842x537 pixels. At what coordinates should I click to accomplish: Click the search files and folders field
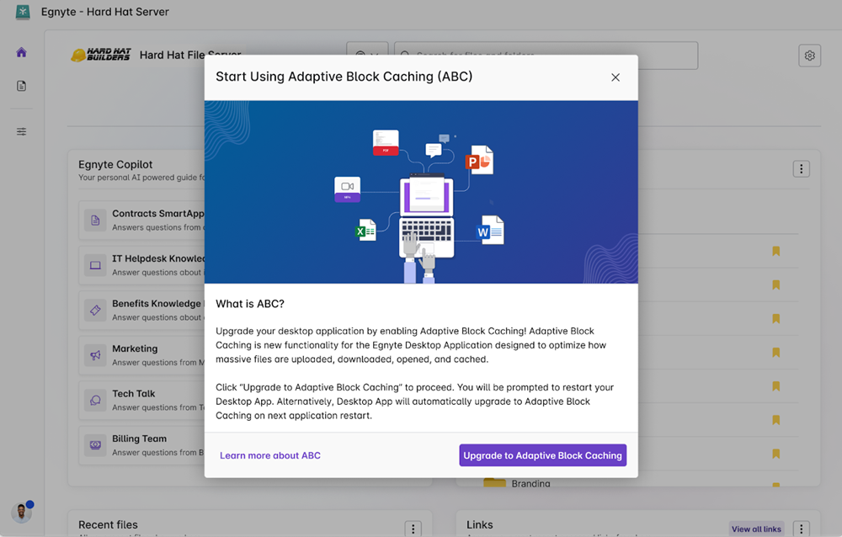(x=547, y=56)
